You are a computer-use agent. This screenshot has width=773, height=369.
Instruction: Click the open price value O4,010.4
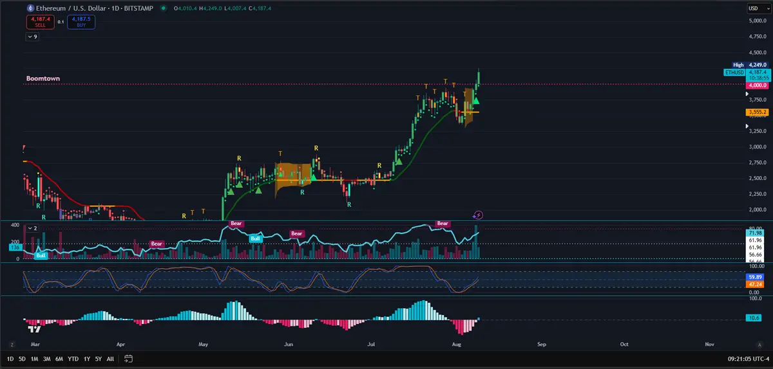tap(185, 8)
